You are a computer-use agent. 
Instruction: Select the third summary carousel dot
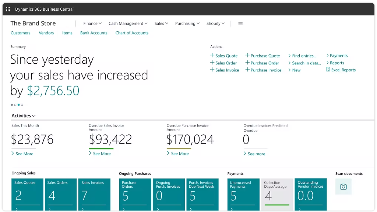pyautogui.click(x=19, y=105)
